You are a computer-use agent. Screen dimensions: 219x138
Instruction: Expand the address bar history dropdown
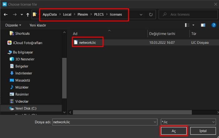pos(141,15)
